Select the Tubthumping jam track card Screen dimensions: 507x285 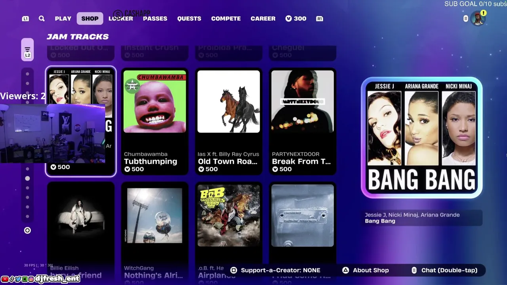tap(154, 122)
